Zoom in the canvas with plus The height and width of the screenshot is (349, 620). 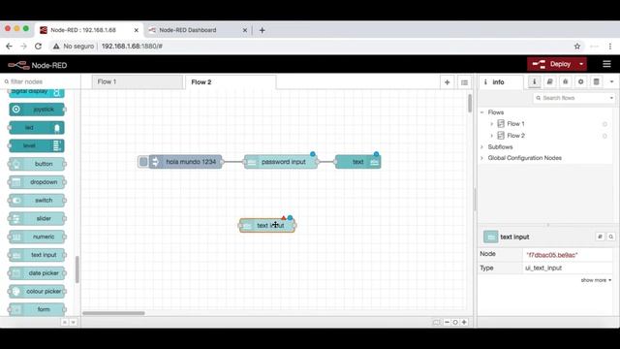pyautogui.click(x=464, y=322)
